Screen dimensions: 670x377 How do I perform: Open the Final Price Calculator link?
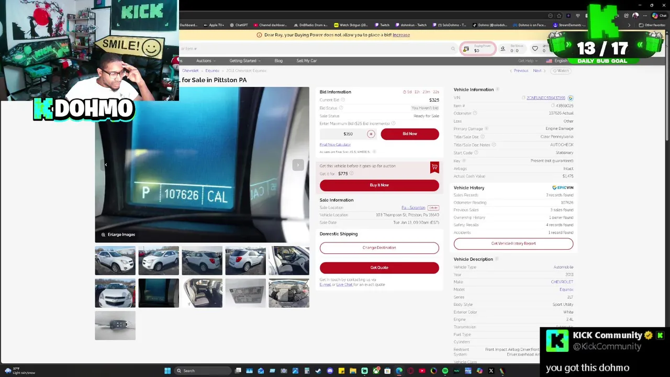coord(335,145)
